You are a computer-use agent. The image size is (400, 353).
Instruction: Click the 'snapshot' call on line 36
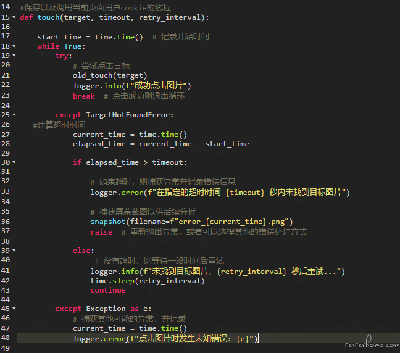point(108,222)
